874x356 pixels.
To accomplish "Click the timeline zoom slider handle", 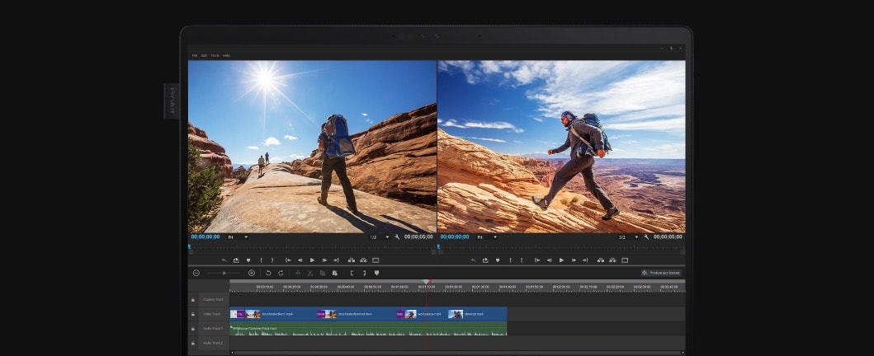I will coord(224,273).
